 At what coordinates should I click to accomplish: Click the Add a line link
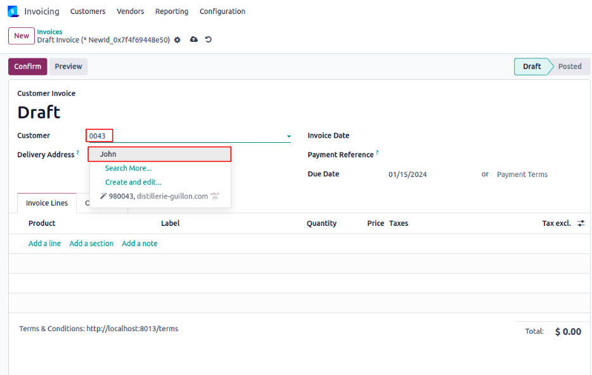tap(44, 244)
